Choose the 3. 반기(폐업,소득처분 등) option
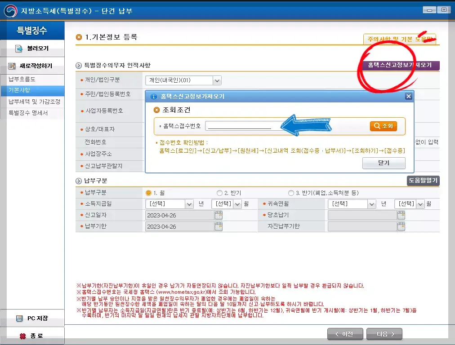This screenshot has height=345, width=455. pos(291,194)
